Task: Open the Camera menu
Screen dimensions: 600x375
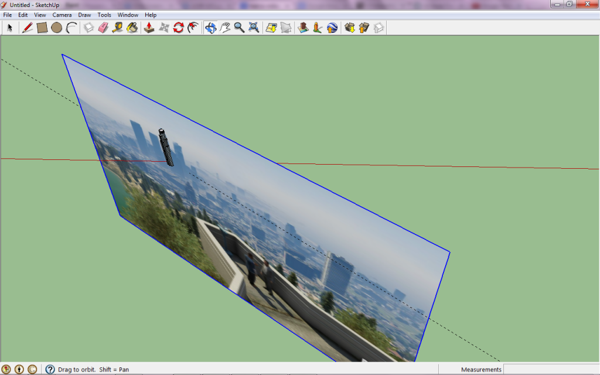Action: [x=62, y=15]
